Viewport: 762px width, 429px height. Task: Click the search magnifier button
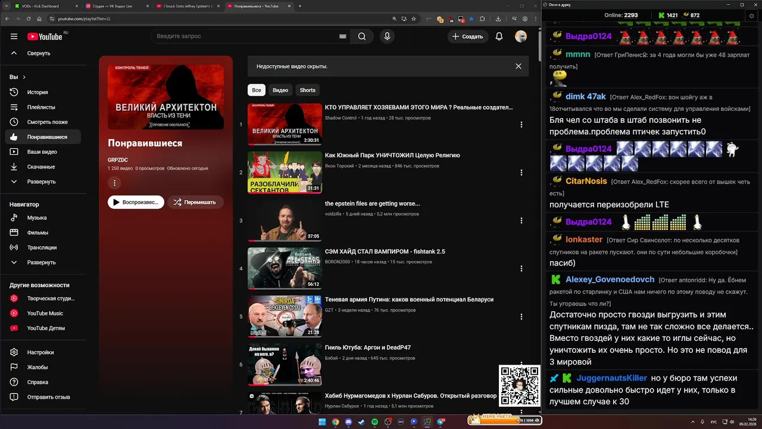coord(362,36)
